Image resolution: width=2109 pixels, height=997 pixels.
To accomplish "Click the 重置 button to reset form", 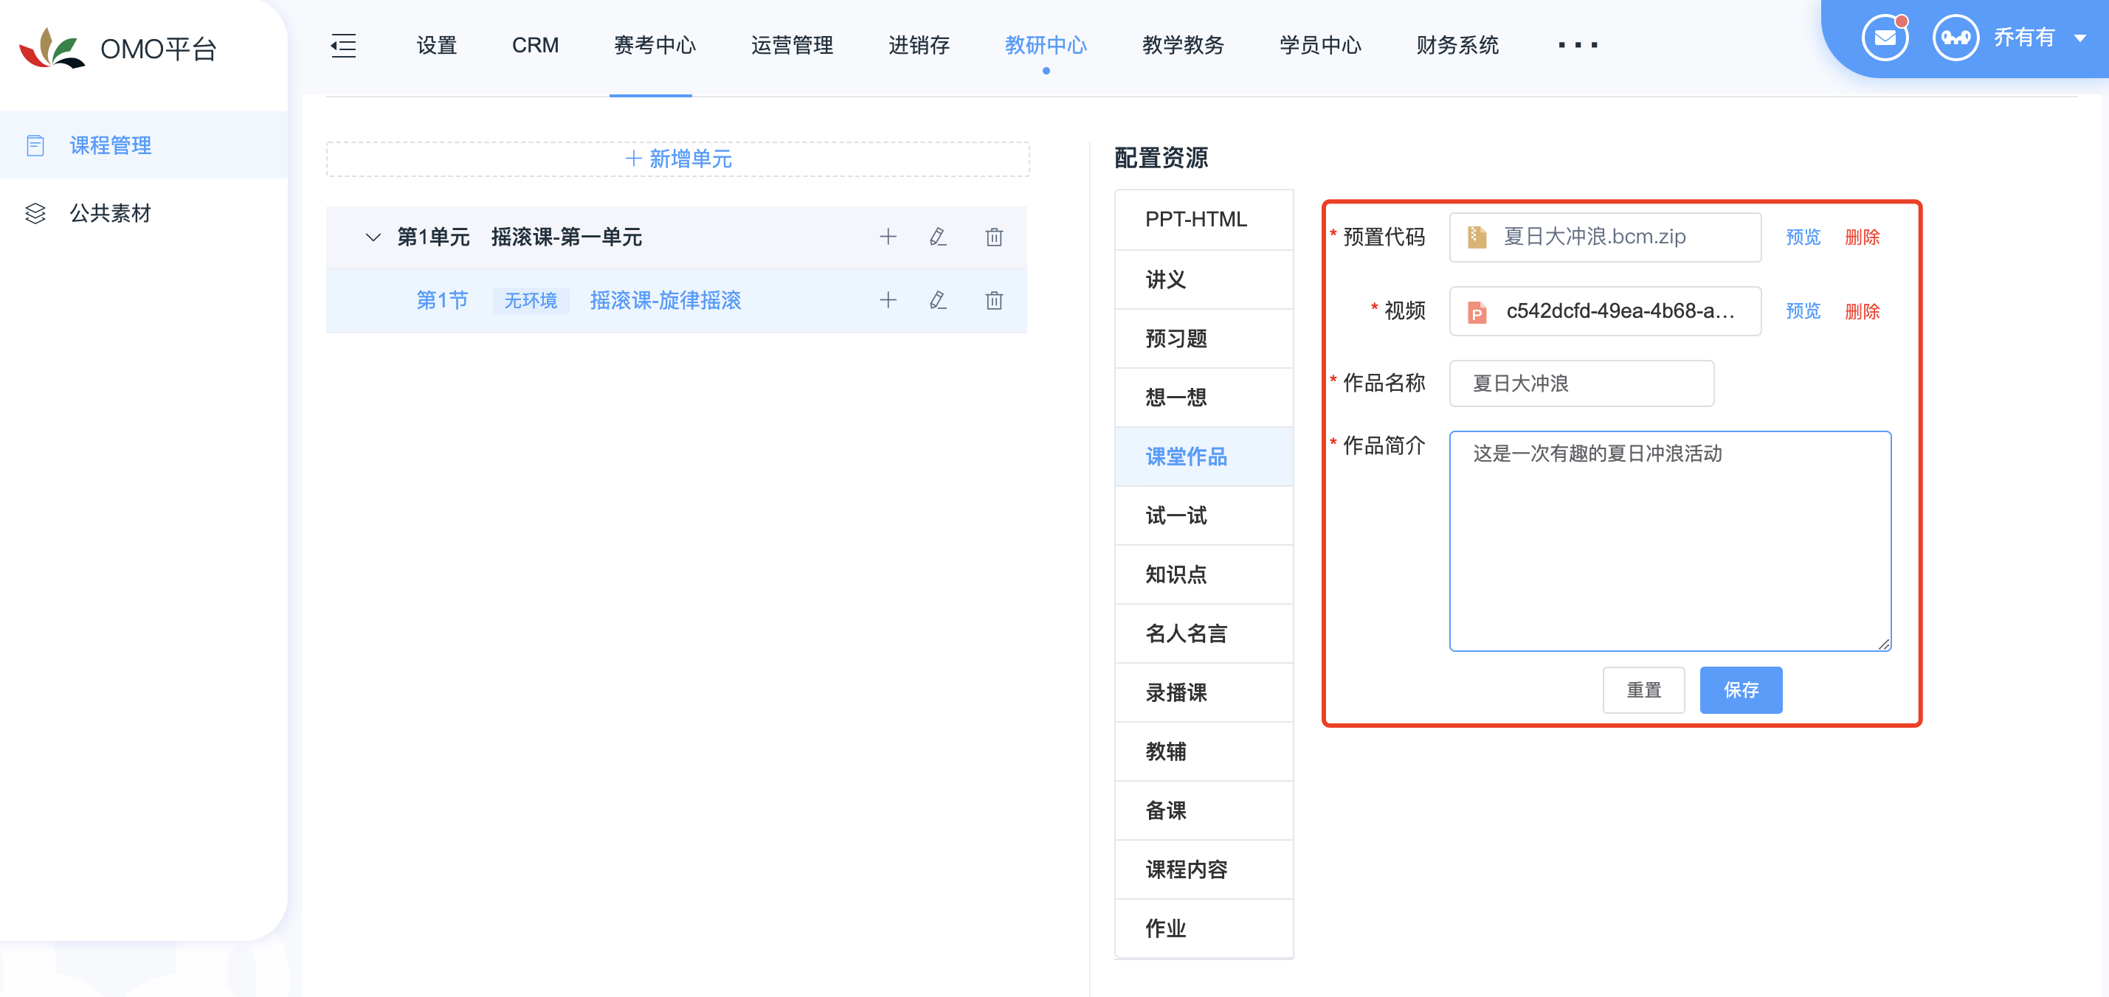I will [x=1648, y=688].
